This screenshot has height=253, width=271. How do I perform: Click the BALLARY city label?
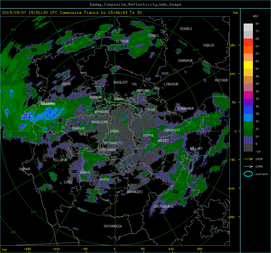tap(196, 149)
